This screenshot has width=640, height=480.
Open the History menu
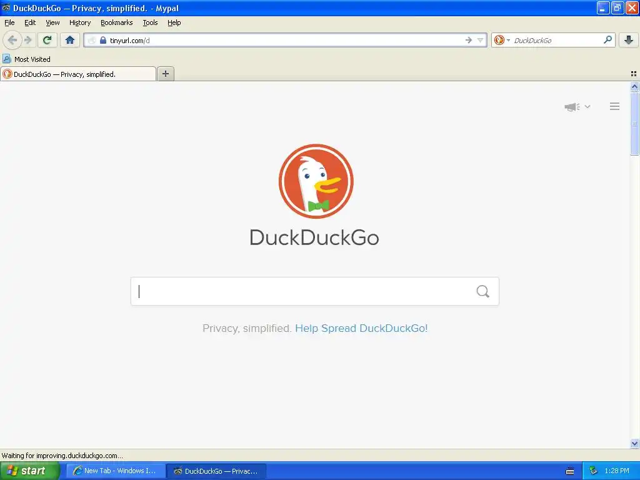[79, 22]
